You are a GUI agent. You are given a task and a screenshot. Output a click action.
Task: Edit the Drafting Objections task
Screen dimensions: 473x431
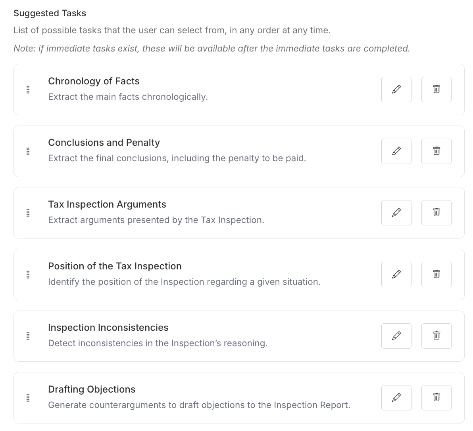point(396,397)
